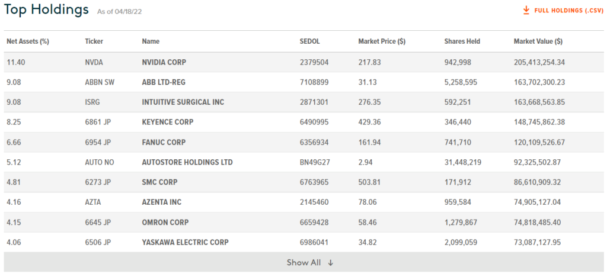
Task: Click the AZTA ticker cell
Action: click(x=93, y=202)
